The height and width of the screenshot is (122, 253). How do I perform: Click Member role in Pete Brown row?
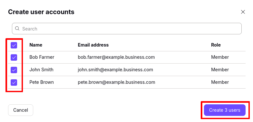[x=220, y=82]
